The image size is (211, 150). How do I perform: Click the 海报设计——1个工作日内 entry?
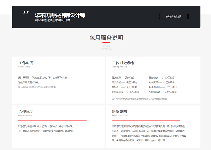[125, 87]
